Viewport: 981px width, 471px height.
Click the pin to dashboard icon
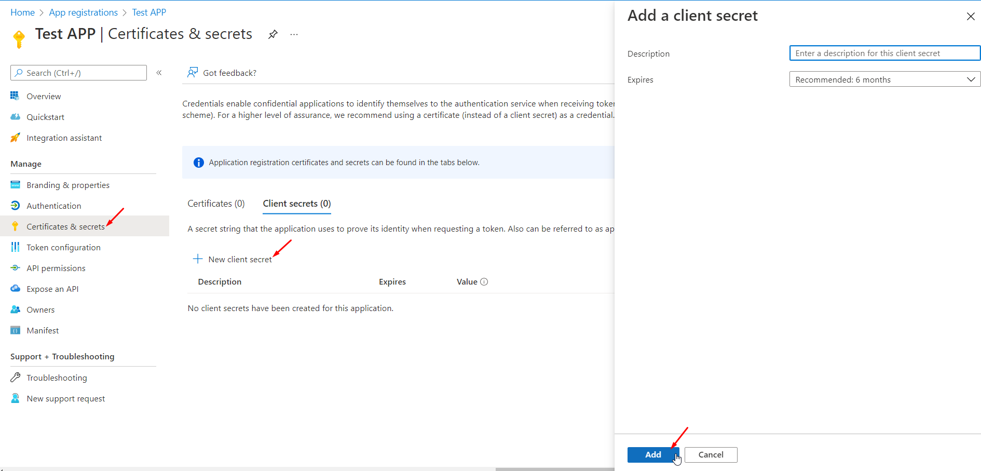[x=273, y=34]
